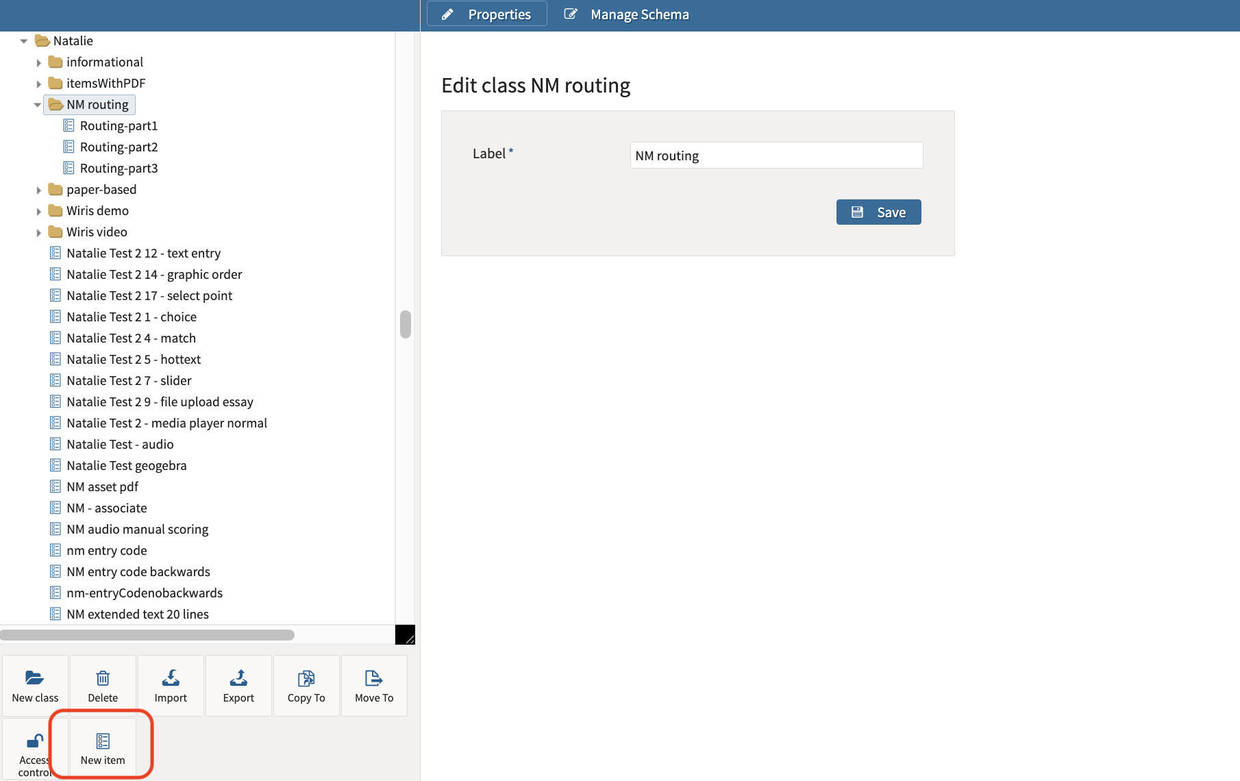Select Natalie Test 2 7 - slider
1240x781 pixels.
[x=129, y=381]
